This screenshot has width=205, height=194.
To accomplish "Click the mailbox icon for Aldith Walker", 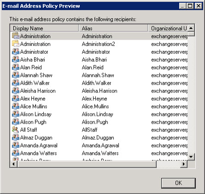I will coord(16,83).
